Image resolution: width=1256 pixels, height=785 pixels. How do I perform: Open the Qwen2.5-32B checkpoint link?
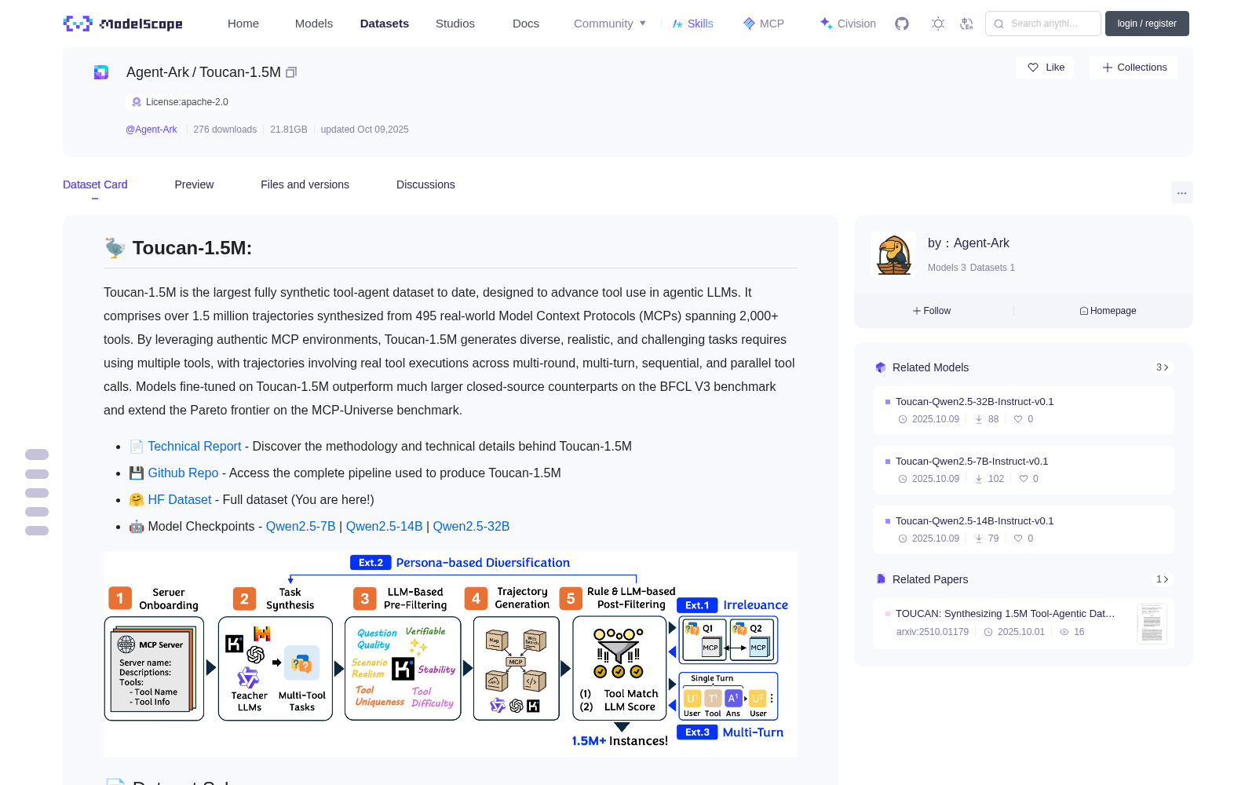tap(471, 526)
